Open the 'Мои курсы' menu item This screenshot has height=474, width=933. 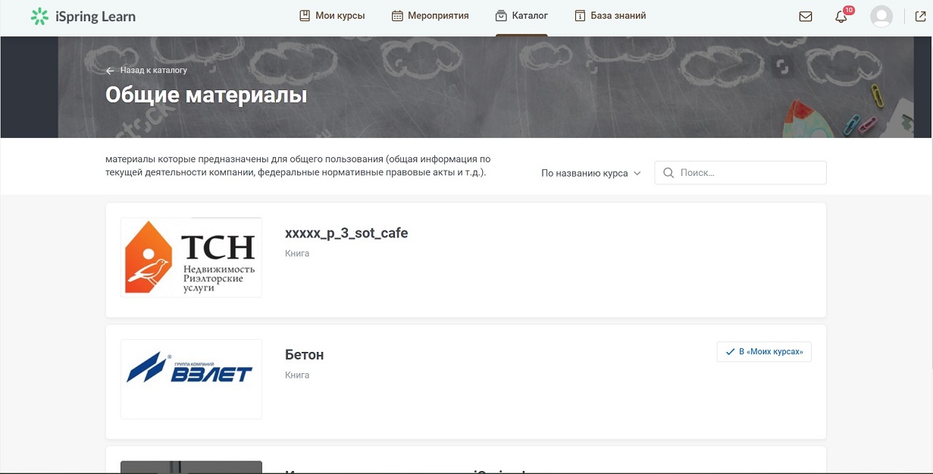pyautogui.click(x=332, y=16)
